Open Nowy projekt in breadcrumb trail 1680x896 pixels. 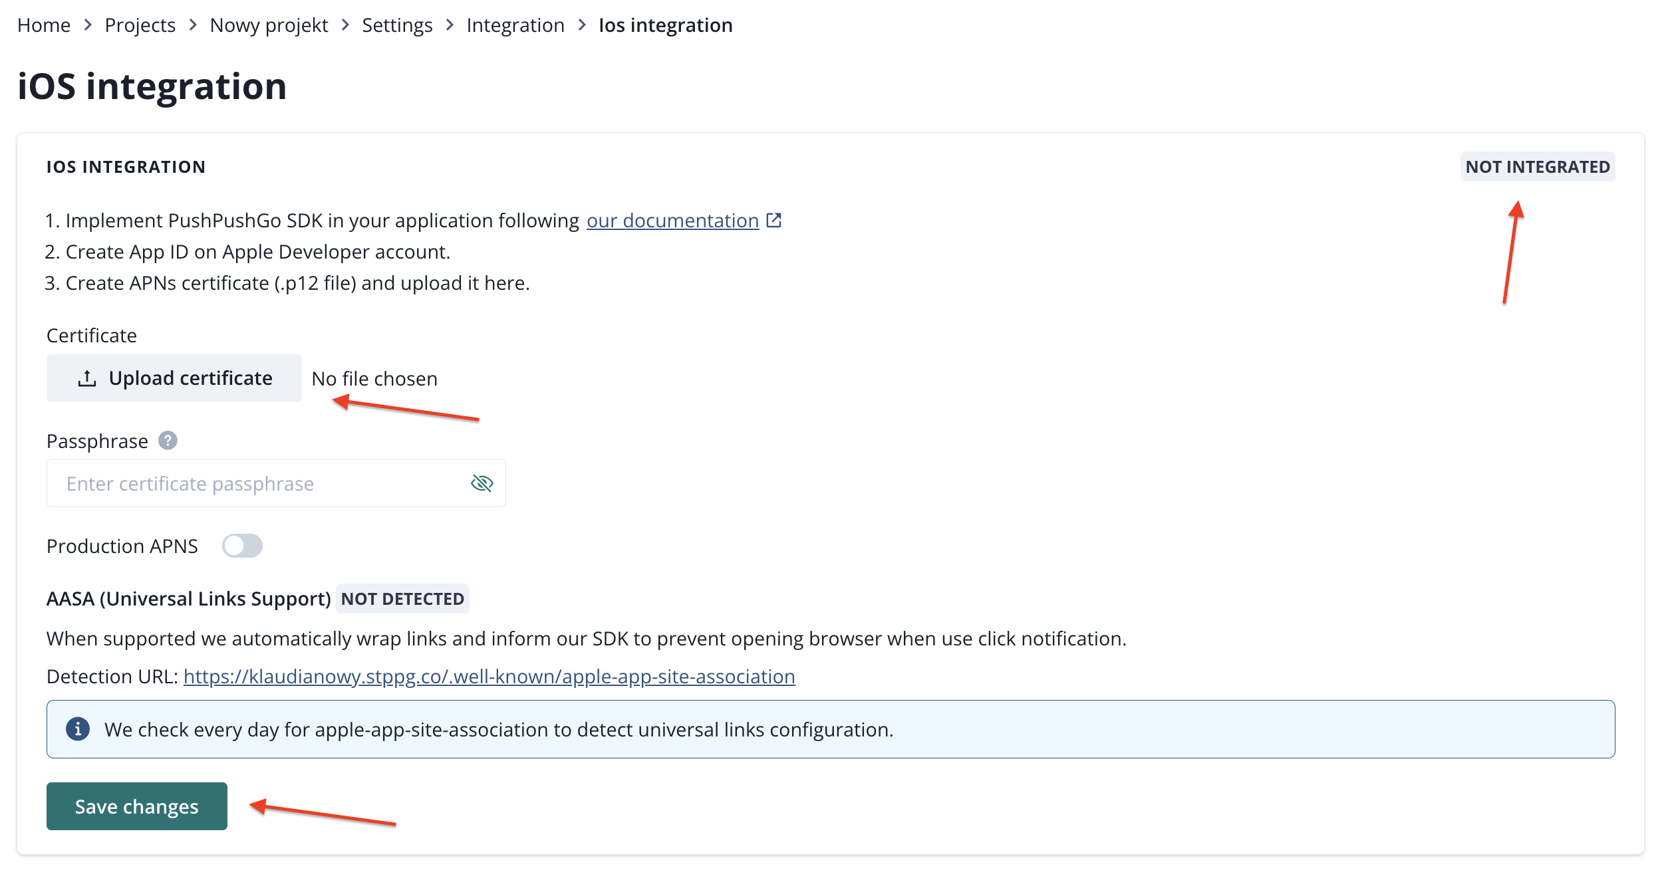tap(269, 25)
